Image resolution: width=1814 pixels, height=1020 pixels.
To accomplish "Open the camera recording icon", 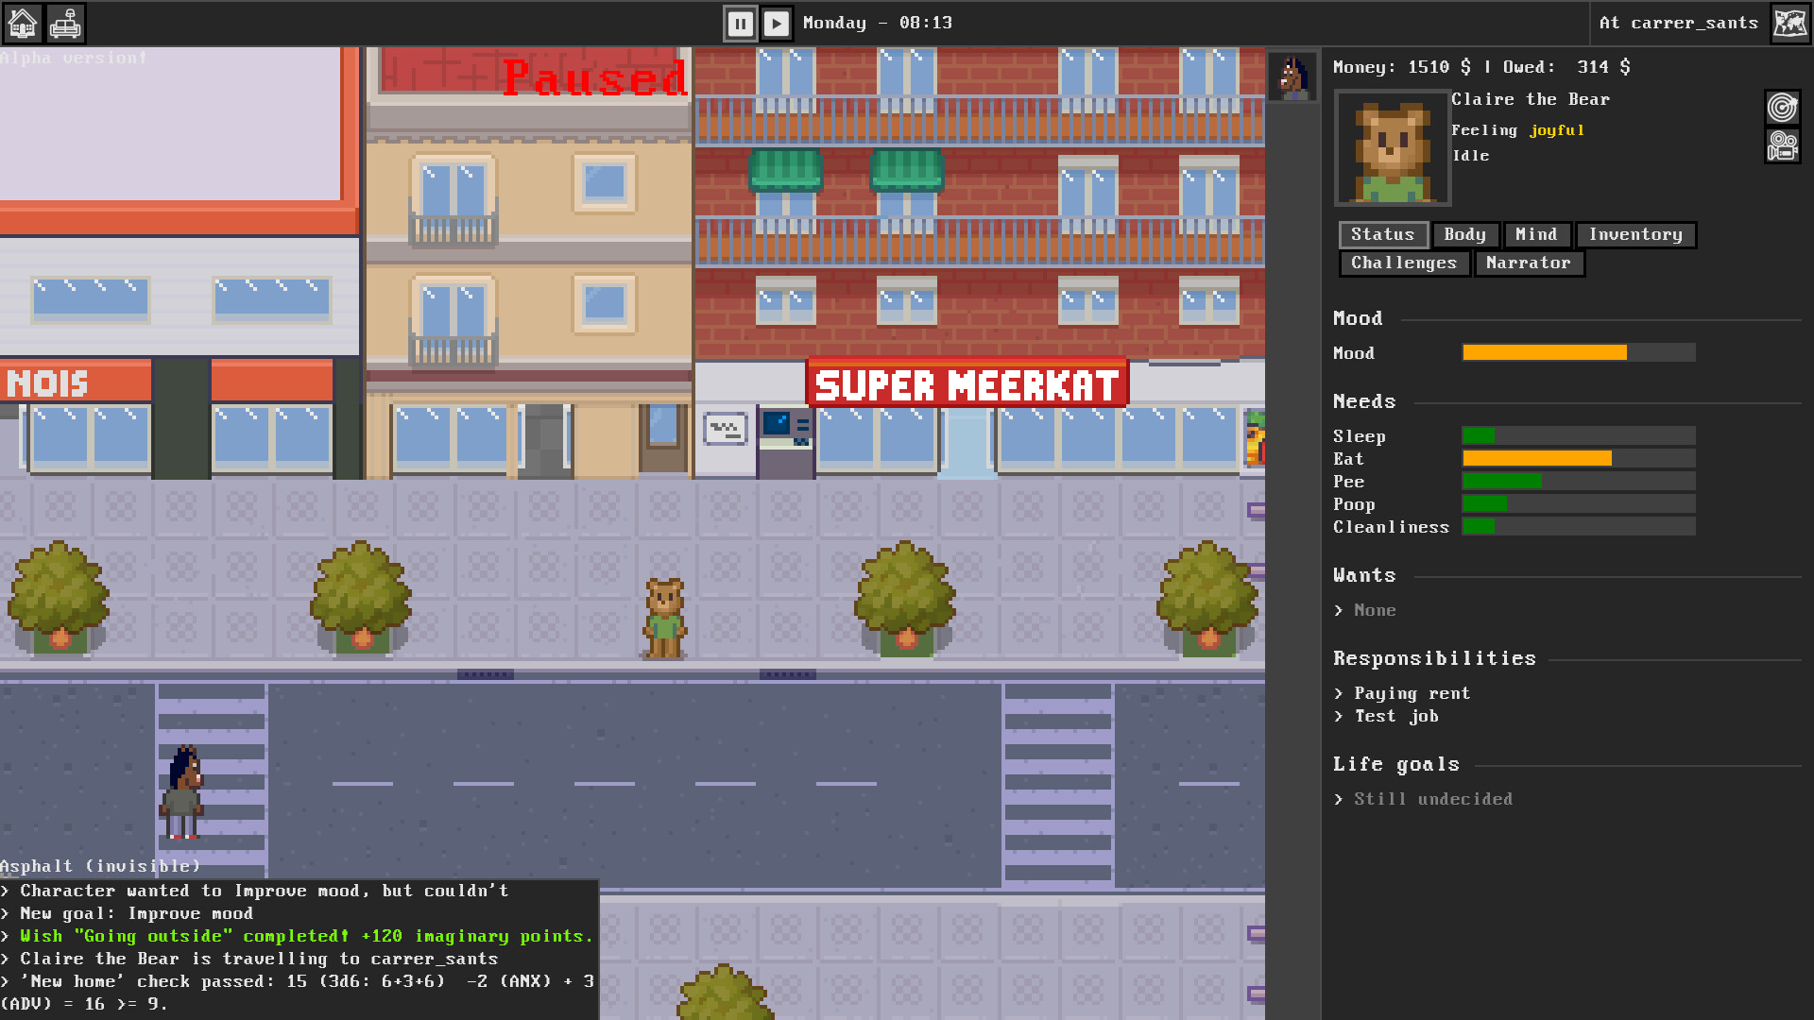I will pos(1784,146).
